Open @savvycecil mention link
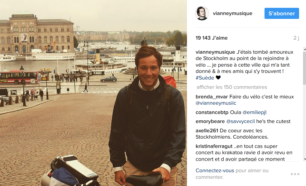This screenshot has height=186, width=306. tap(240, 121)
